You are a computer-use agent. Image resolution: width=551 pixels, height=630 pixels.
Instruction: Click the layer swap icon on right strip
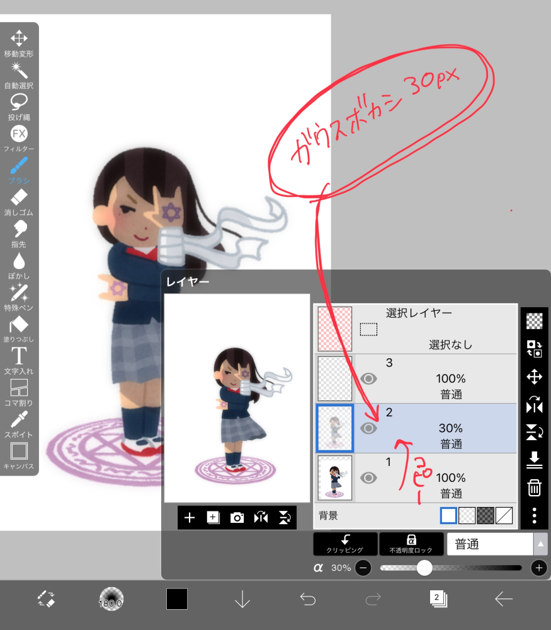[534, 348]
